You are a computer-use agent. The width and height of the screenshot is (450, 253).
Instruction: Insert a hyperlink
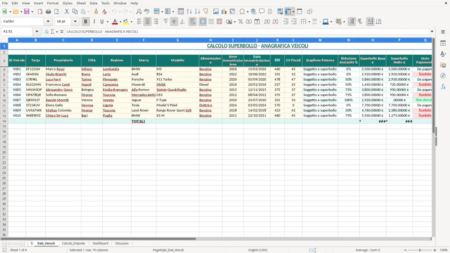(253, 12)
